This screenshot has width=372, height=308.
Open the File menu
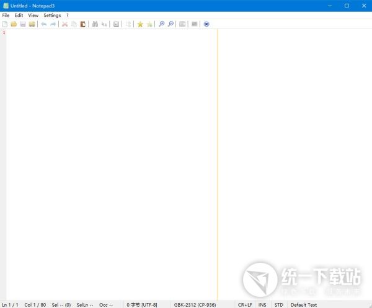click(6, 15)
